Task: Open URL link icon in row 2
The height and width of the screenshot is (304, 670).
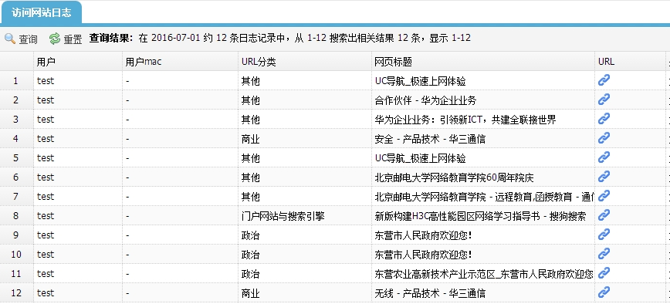Action: click(604, 99)
